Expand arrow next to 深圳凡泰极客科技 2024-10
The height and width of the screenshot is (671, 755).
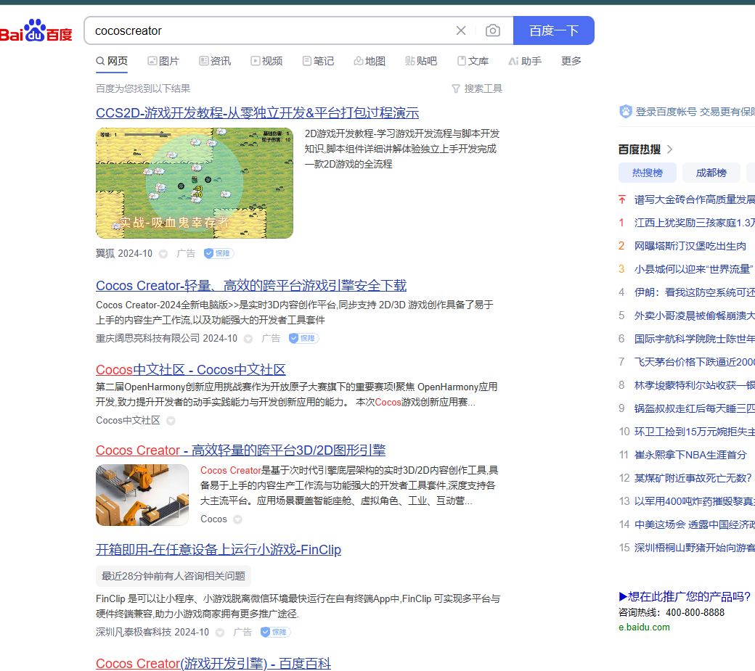219,633
